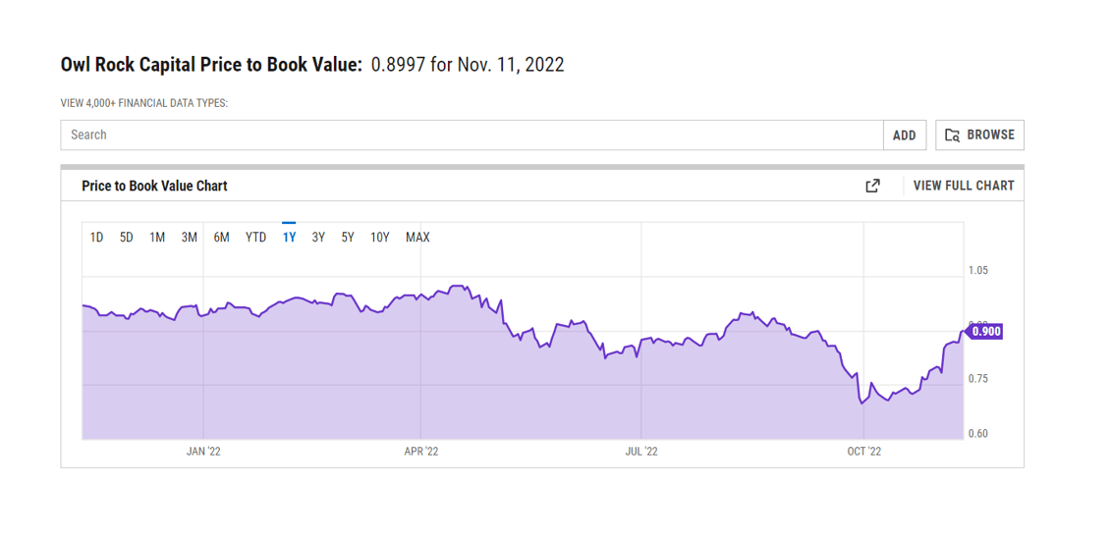Select the MAX time range
Screen dimensions: 1111x541
coord(417,238)
